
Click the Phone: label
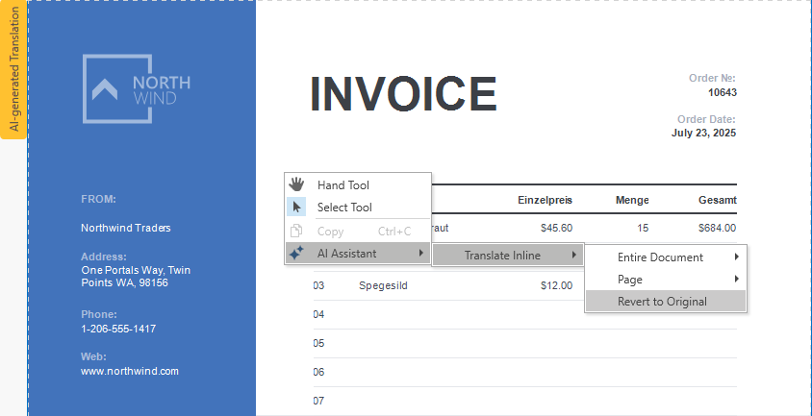pyautogui.click(x=99, y=314)
